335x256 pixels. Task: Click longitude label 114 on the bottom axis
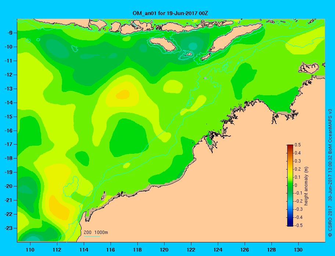point(84,250)
